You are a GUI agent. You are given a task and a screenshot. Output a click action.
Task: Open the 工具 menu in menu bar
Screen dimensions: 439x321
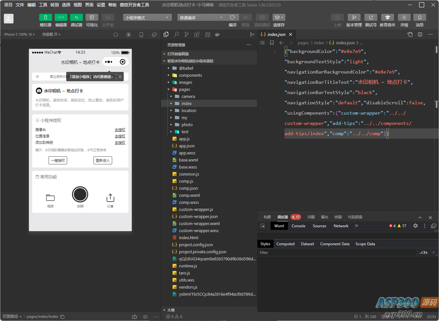(x=43, y=5)
